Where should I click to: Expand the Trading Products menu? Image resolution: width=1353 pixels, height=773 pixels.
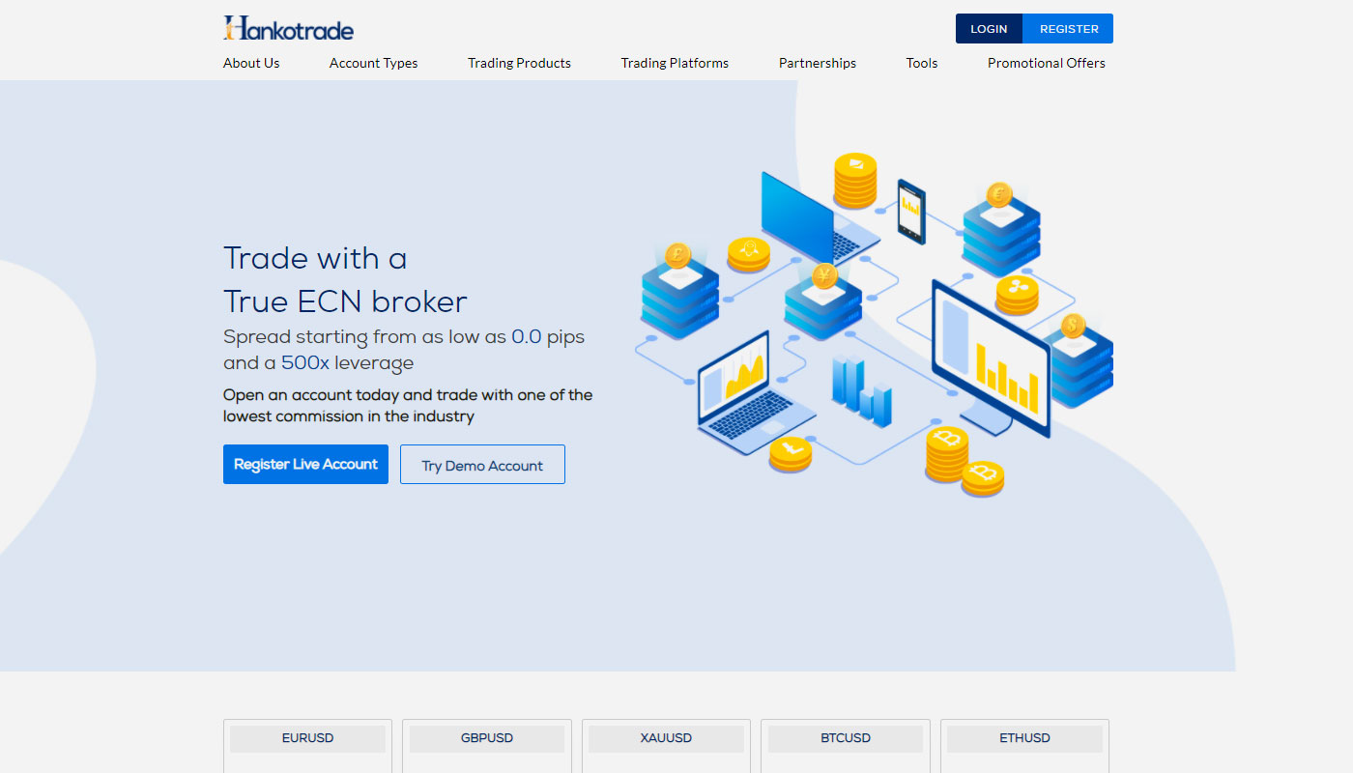click(x=519, y=63)
